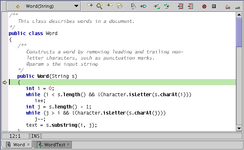244x150 pixels.
Task: Click the "int i = 0;" line
Action: click(x=40, y=88)
